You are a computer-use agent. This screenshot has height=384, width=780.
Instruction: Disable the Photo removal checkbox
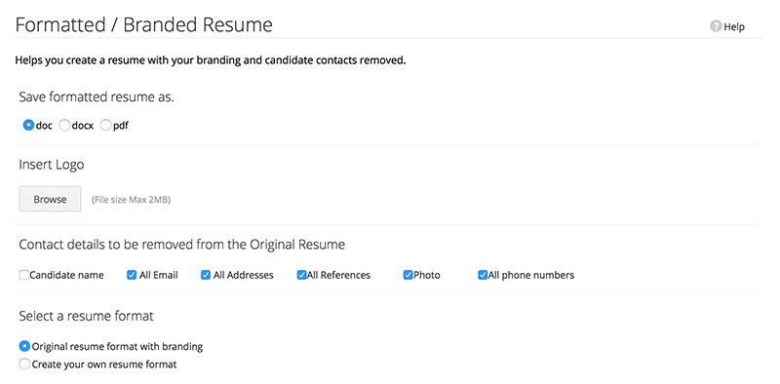408,275
